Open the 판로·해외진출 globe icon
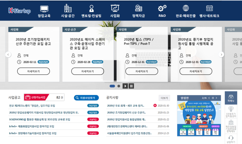242x144 pixels. pyautogui.click(x=186, y=8)
